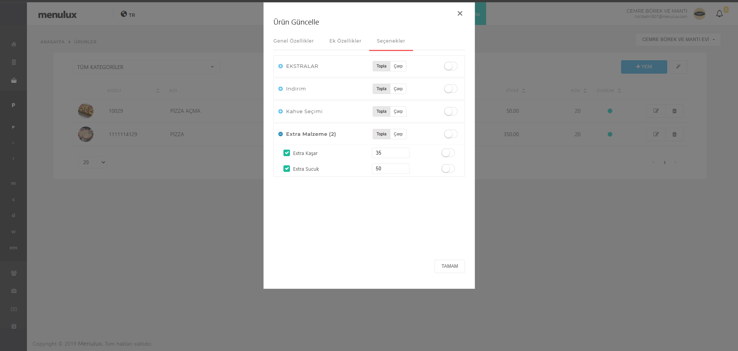Expand the EKSTRALAR plus icon
The image size is (738, 351).
coord(280,66)
